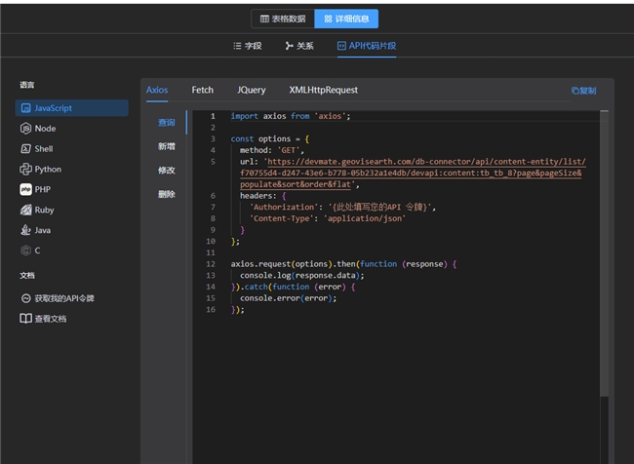Click the JavaScript language icon

(x=26, y=108)
